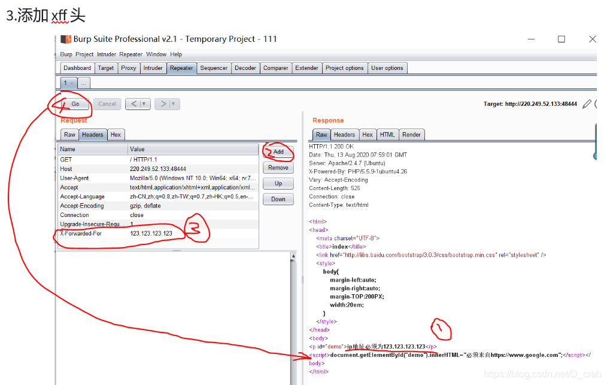Viewport: 607px width, 385px height.
Task: Show response Headers view
Action: 344,135
